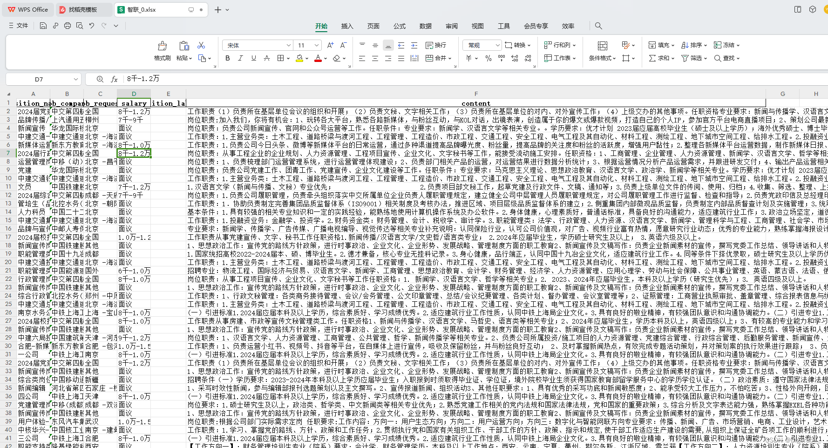Image resolution: width=828 pixels, height=448 pixels.
Task: Toggle strikethrough formatting
Action: (x=266, y=58)
